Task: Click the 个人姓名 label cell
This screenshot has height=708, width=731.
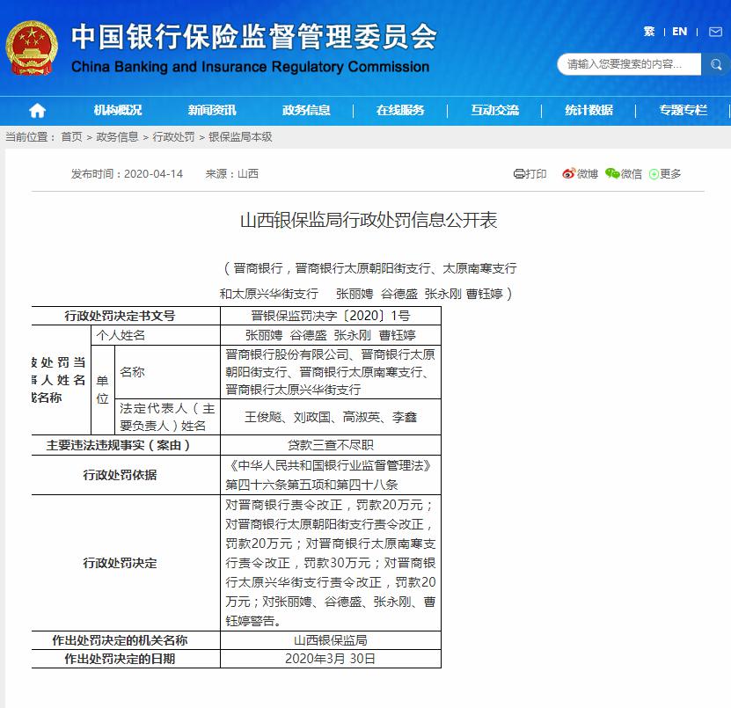Action: pyautogui.click(x=156, y=335)
